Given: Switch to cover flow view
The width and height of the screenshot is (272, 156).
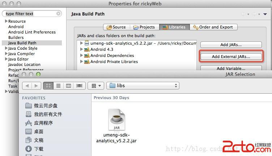Looking at the screenshot, I should pyautogui.click(x=80, y=86).
